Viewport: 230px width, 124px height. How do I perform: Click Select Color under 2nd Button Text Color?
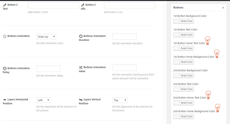pyautogui.click(x=187, y=89)
